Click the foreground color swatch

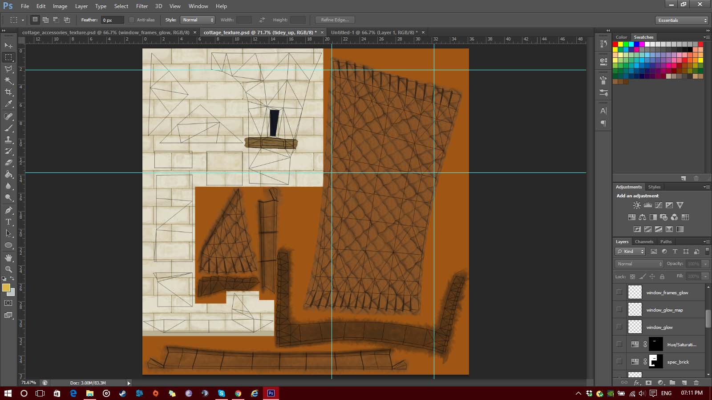(6, 288)
